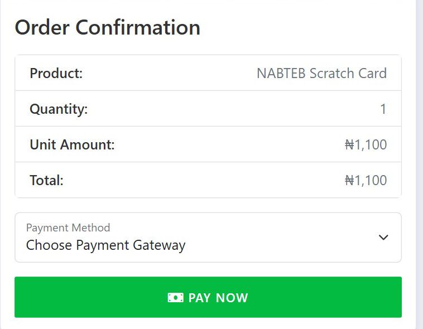This screenshot has width=423, height=329.
Task: Expand the Payment Method chevron arrow
Action: pos(383,237)
